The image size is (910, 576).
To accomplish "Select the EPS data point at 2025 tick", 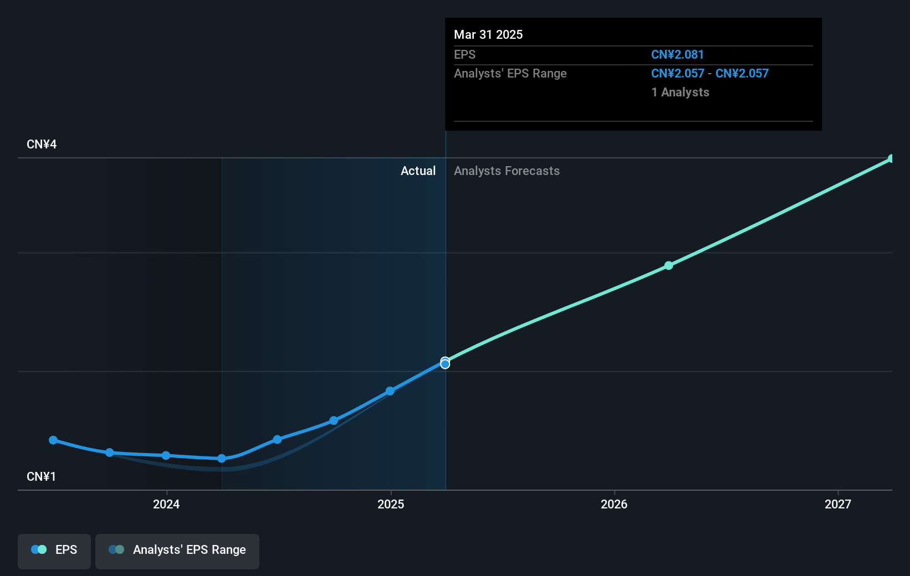I will tap(390, 391).
